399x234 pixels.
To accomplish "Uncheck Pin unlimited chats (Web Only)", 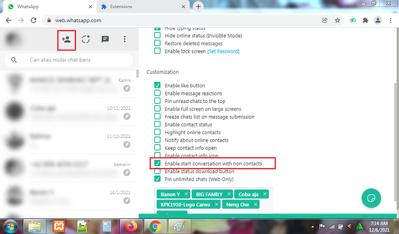I will 157,179.
